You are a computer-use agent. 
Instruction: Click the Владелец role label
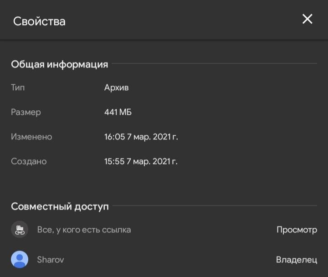pos(297,260)
